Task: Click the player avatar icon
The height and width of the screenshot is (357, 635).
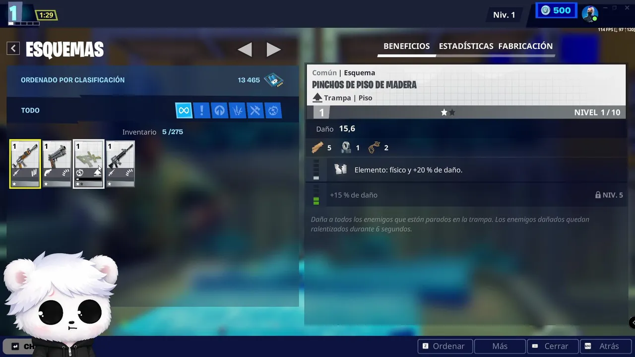Action: (x=590, y=13)
